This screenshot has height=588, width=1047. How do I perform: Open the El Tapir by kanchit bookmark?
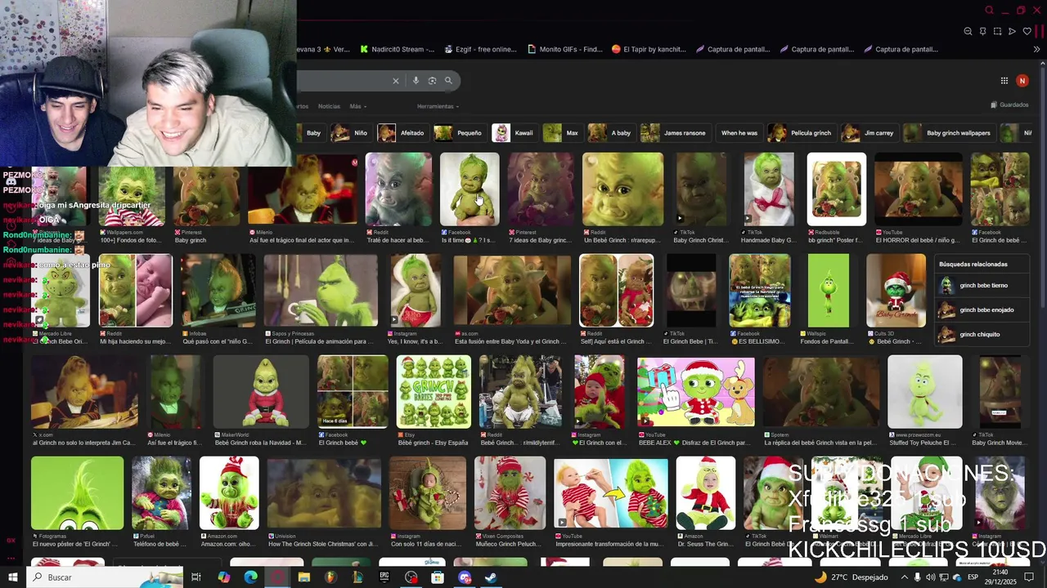[x=649, y=49]
